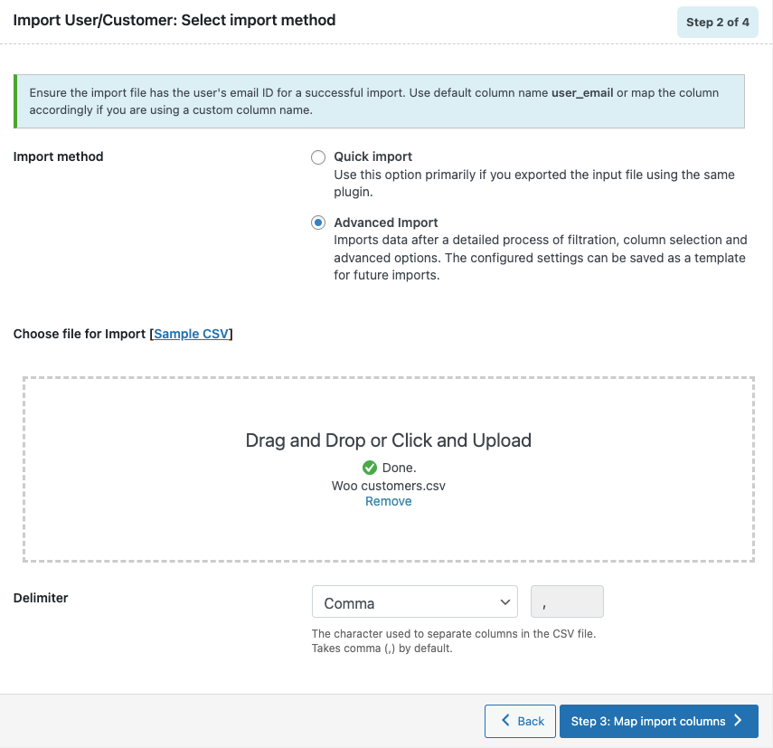Click the Choose file for Import label
The width and height of the screenshot is (773, 748).
click(80, 334)
